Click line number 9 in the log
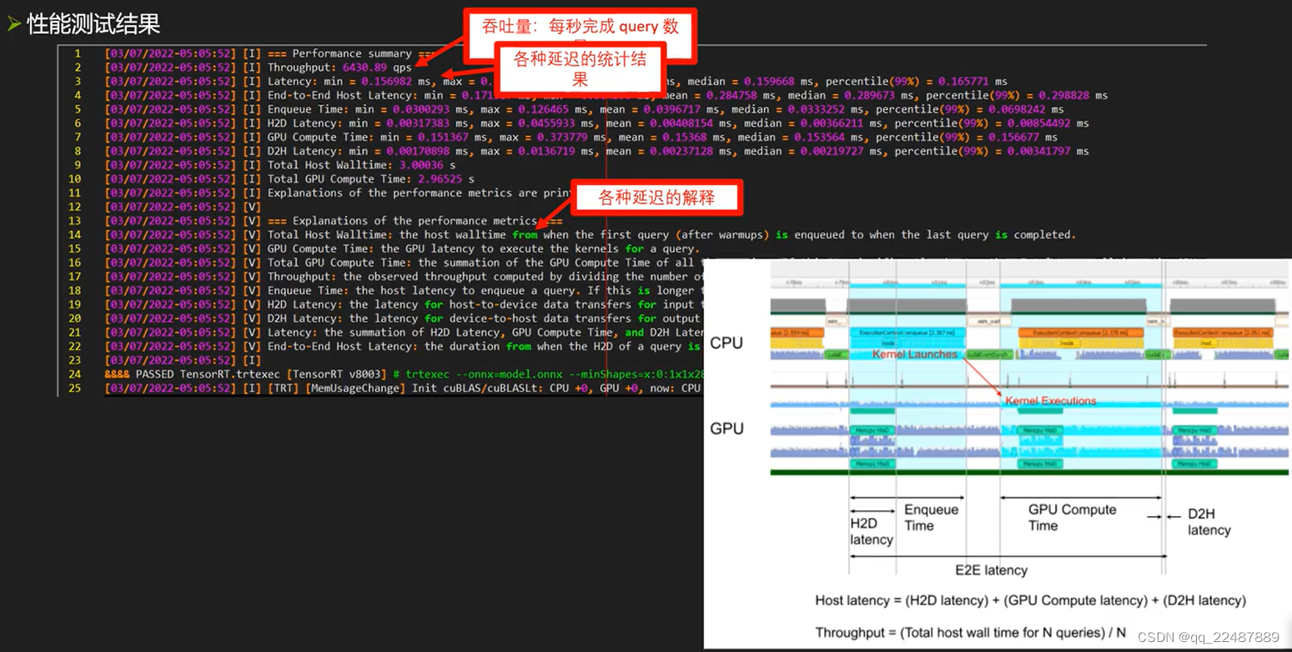This screenshot has width=1292, height=652. 78,165
